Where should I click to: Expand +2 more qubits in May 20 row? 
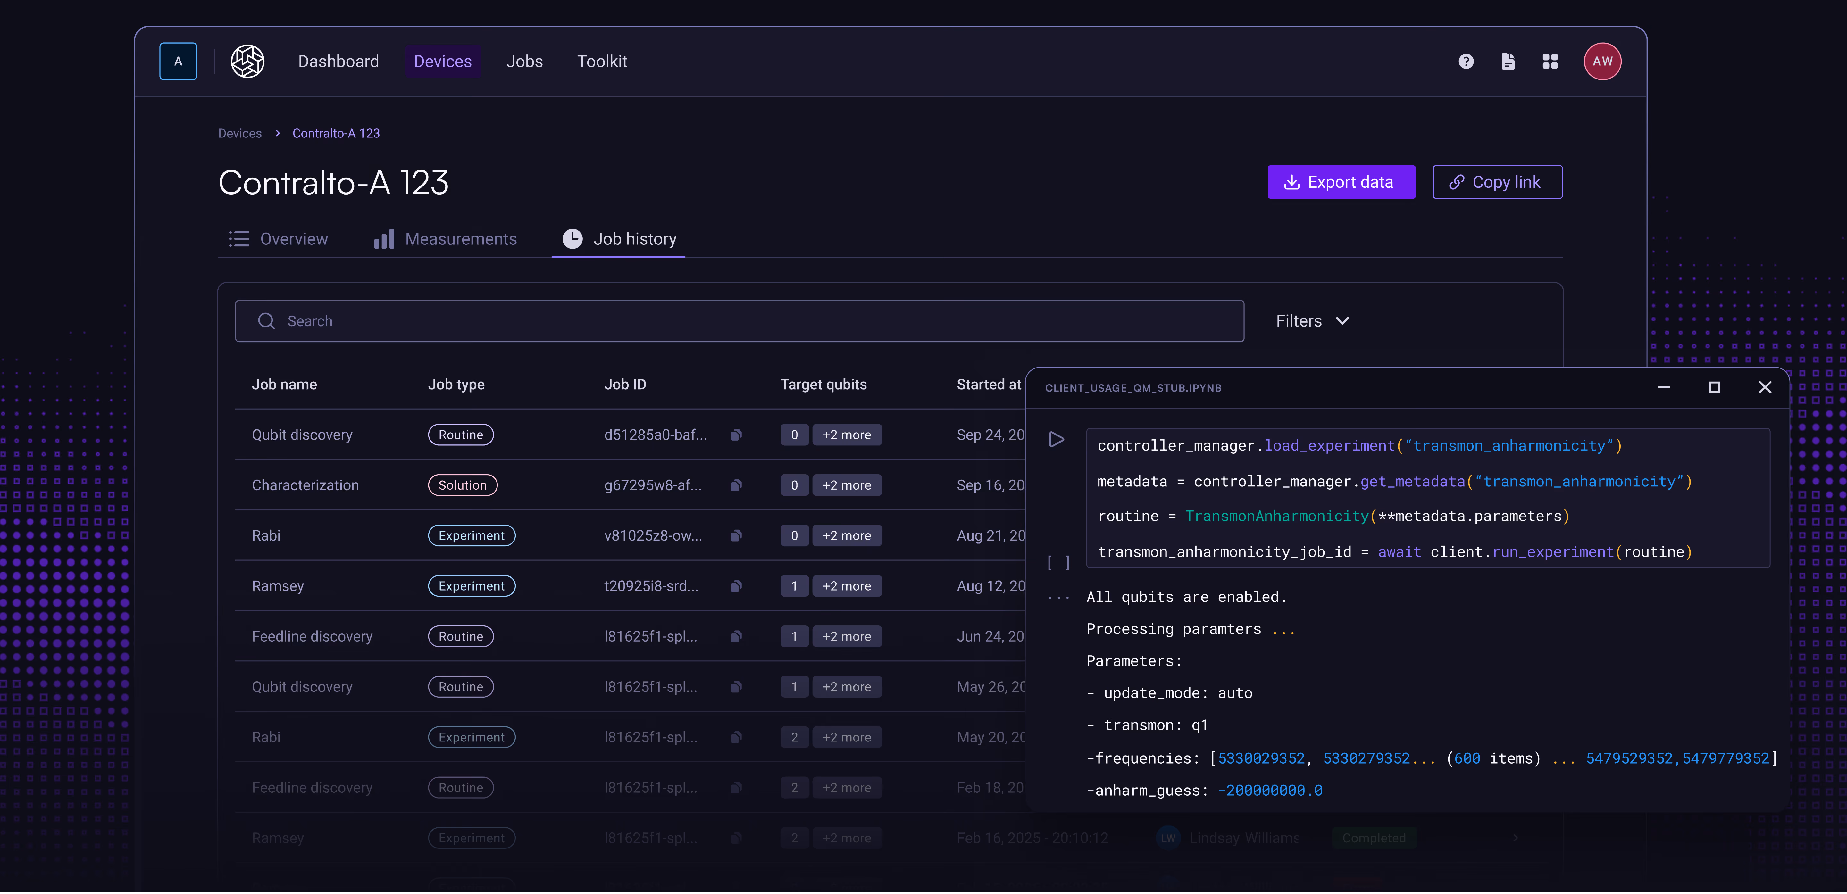pos(847,738)
